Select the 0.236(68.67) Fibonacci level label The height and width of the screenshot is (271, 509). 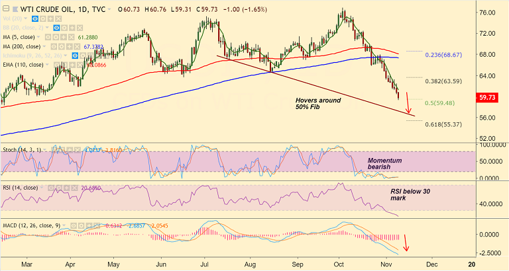pos(443,55)
